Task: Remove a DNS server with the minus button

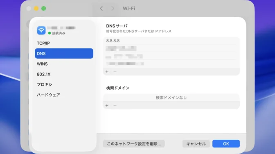Action: (115, 72)
